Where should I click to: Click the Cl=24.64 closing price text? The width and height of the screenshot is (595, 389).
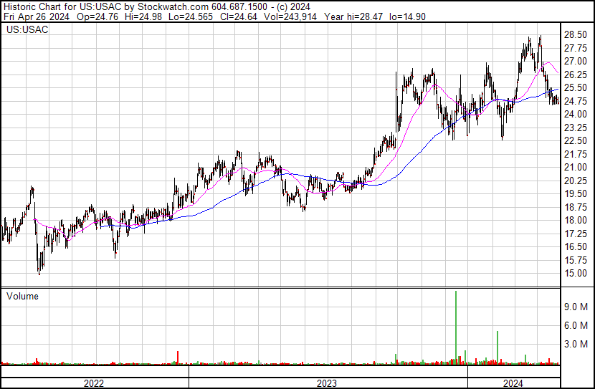[x=238, y=16]
